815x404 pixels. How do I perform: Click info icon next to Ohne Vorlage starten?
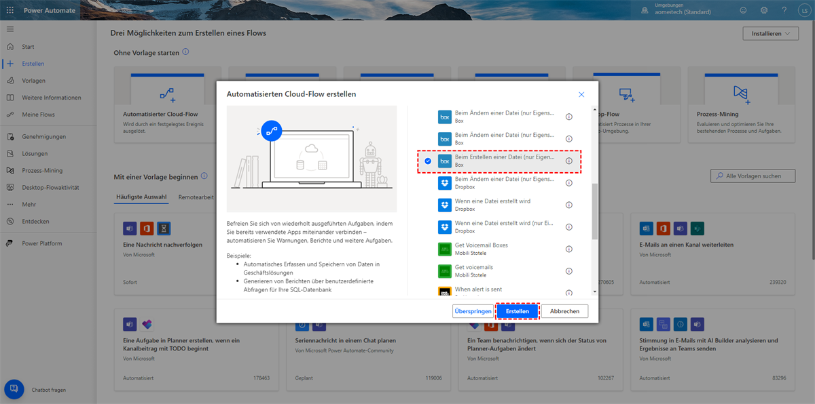[185, 52]
